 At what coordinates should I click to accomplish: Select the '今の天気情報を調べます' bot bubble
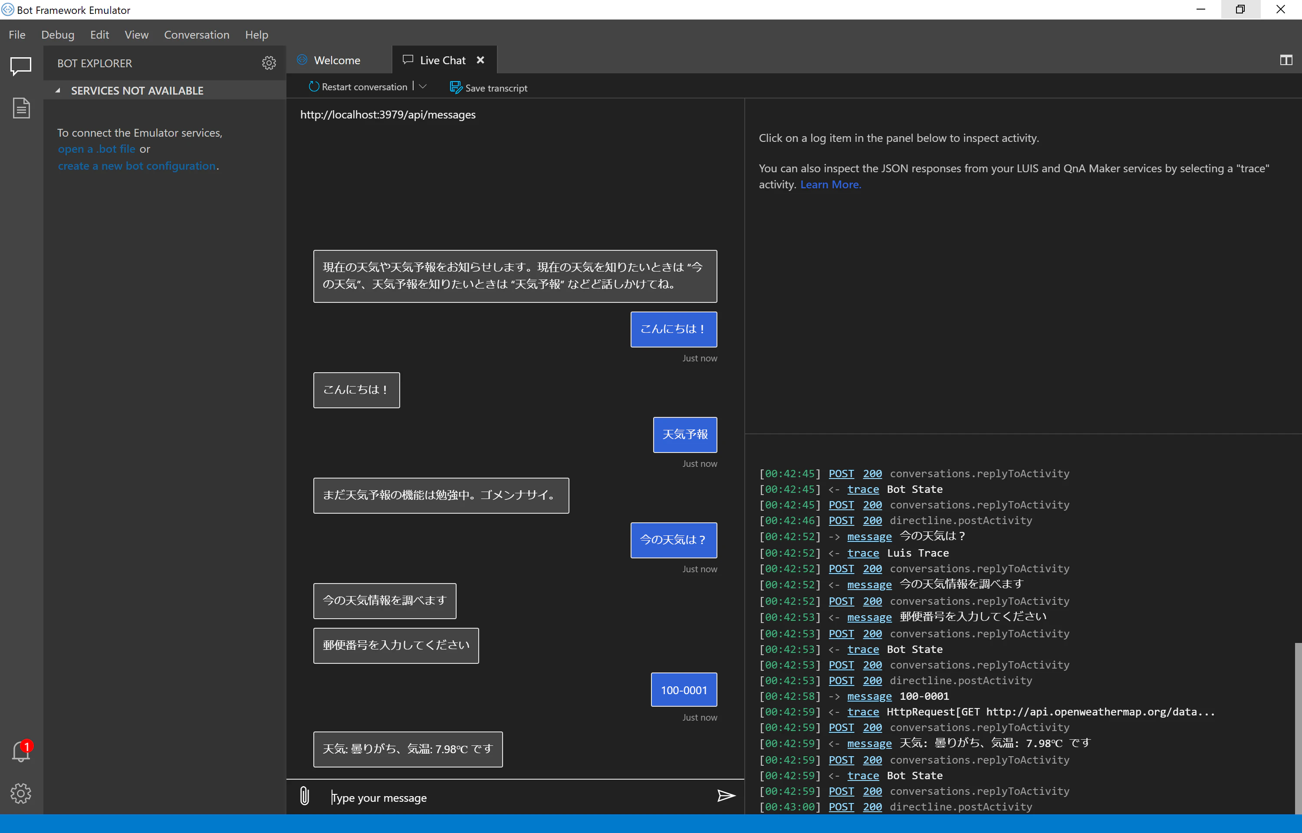pos(385,600)
